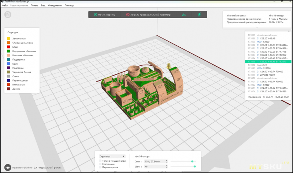This screenshot has height=173, width=293.
Task: Enable the Только текущий слой checkbox
Action: [101, 161]
